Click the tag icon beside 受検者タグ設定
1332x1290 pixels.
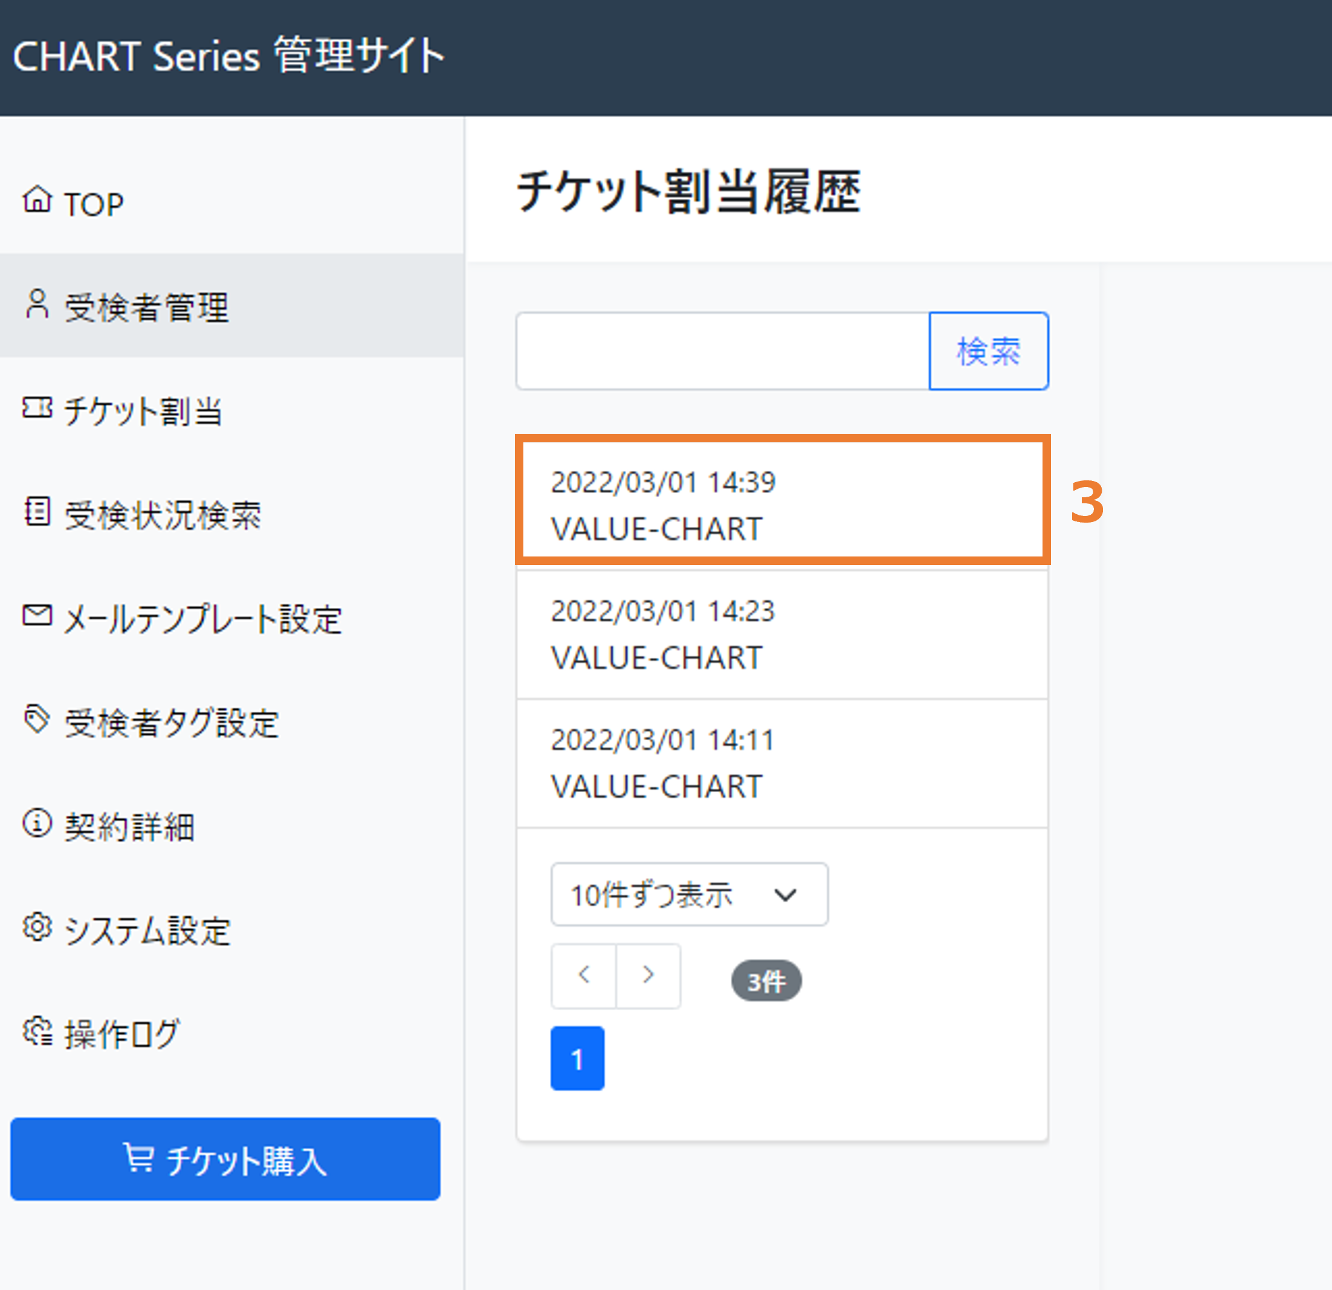click(37, 720)
